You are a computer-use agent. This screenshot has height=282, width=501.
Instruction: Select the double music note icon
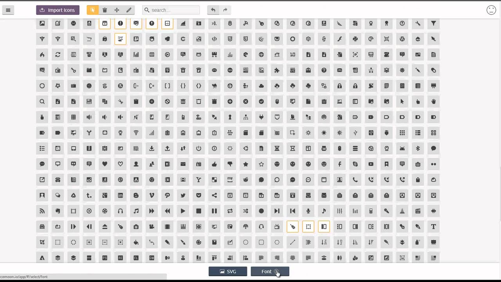[x=136, y=211]
